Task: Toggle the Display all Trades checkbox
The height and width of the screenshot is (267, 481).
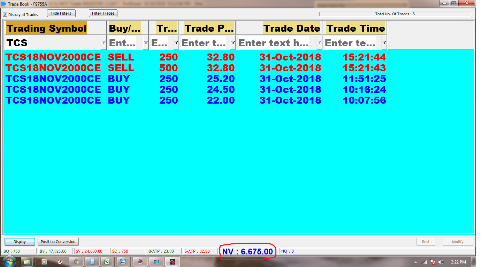Action: (5, 15)
